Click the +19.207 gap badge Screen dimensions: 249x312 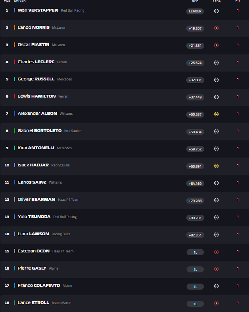(195, 29)
